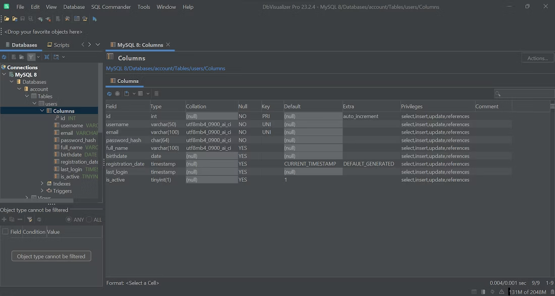Collapse the Columns node under users
Screen dimensions: 555x296
(x=42, y=110)
